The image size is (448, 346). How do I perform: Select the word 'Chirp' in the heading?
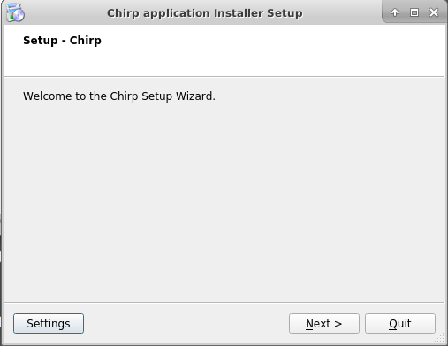(86, 41)
